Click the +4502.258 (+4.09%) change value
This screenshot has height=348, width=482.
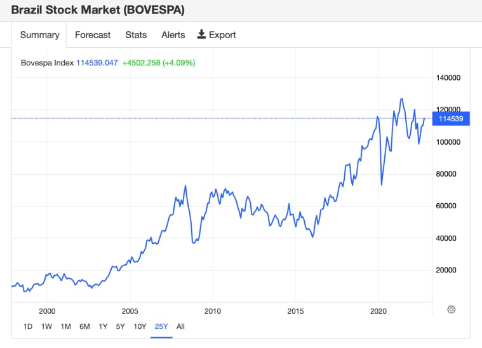(x=159, y=63)
